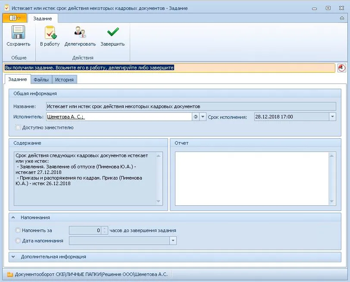Expand the Дополнительная информация section
This screenshot has width=350, height=282.
click(13, 257)
